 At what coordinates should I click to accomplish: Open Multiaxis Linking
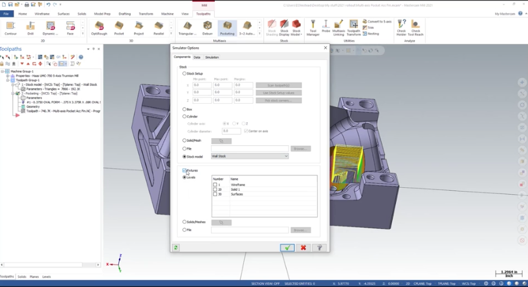[x=338, y=28]
